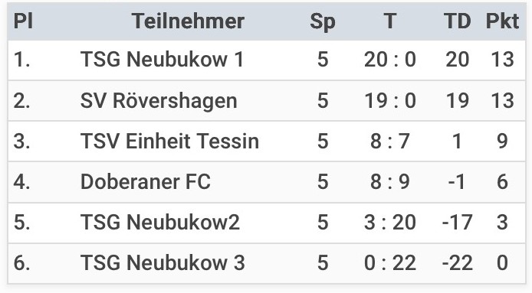Click goals 20 : 0 of first place

390,60
